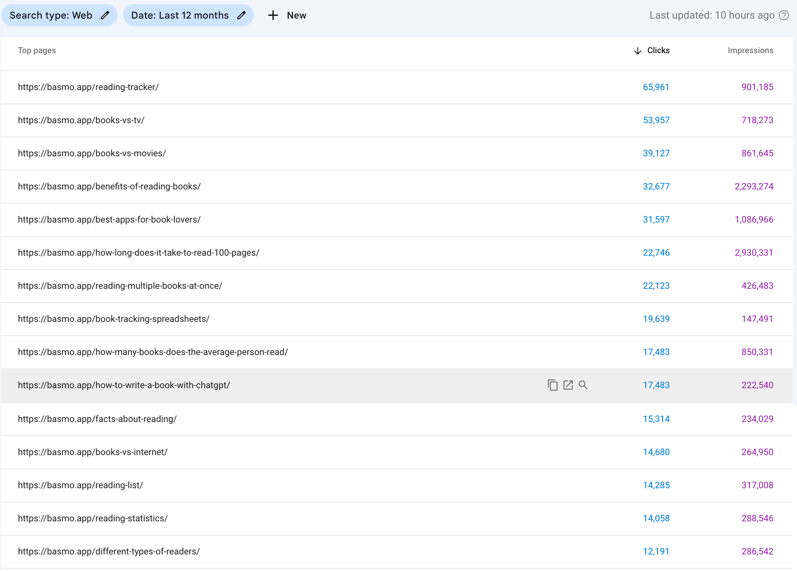Click the 861,645 impressions value
797x571 pixels.
pyautogui.click(x=757, y=153)
